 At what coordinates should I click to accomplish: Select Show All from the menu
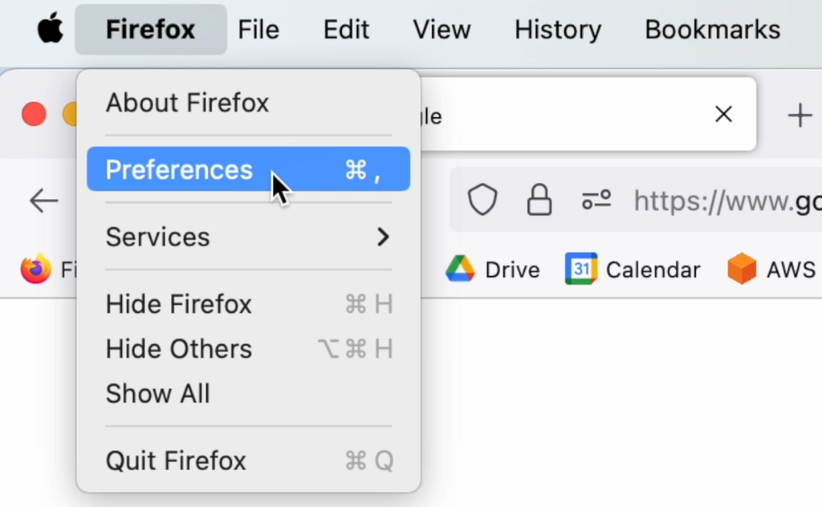pos(157,393)
